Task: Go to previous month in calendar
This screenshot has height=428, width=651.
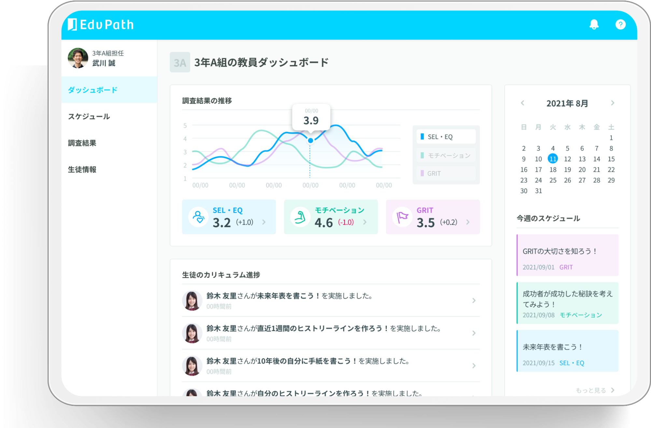Action: 522,103
